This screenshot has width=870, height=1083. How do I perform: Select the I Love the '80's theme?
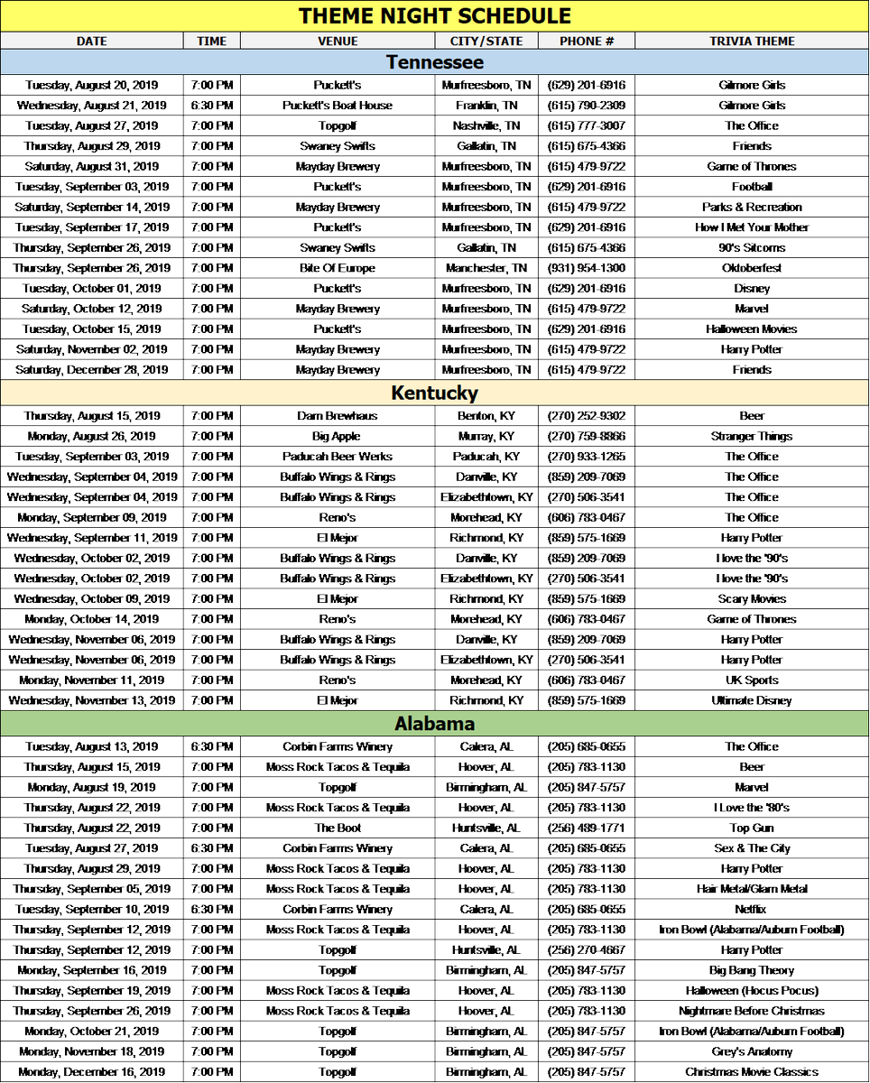click(752, 808)
